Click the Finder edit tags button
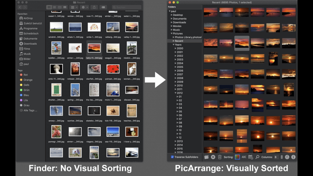313x176 pixels. 103,7
